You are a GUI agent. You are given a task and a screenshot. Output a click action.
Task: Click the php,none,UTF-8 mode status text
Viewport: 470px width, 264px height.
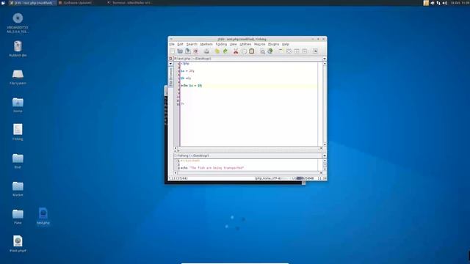(268, 178)
